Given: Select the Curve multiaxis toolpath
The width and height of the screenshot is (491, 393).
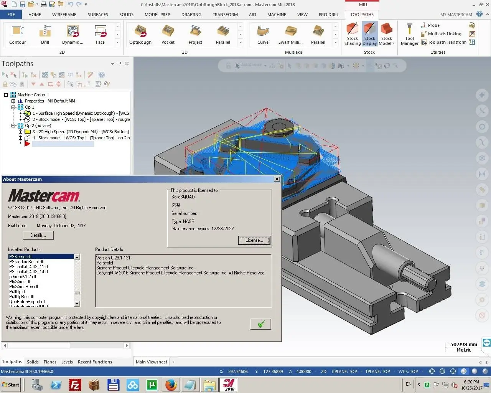Looking at the screenshot, I should click(263, 35).
